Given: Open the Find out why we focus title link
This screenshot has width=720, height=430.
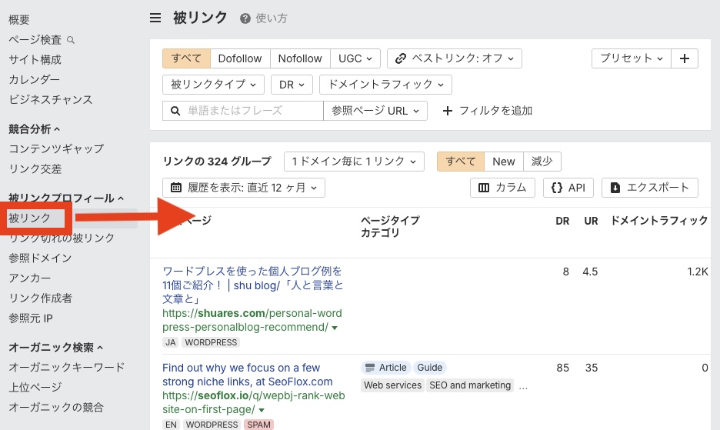Looking at the screenshot, I should 248,375.
